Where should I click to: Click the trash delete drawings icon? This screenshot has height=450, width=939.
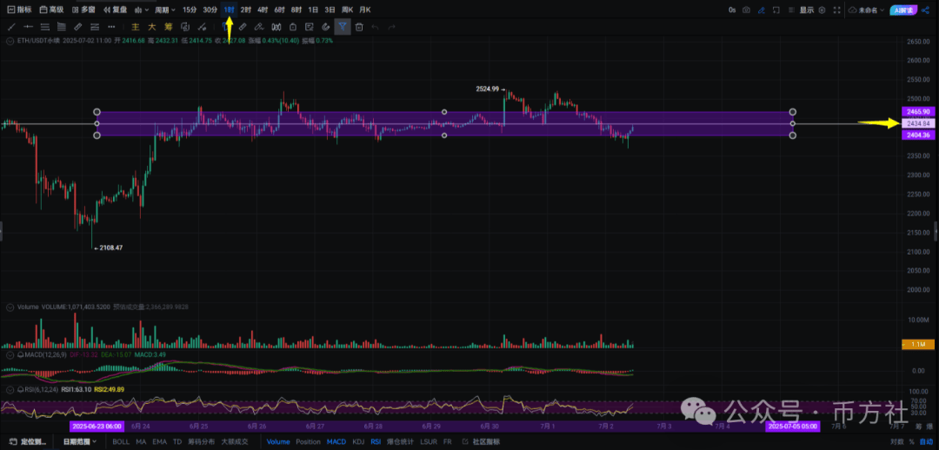pos(359,27)
